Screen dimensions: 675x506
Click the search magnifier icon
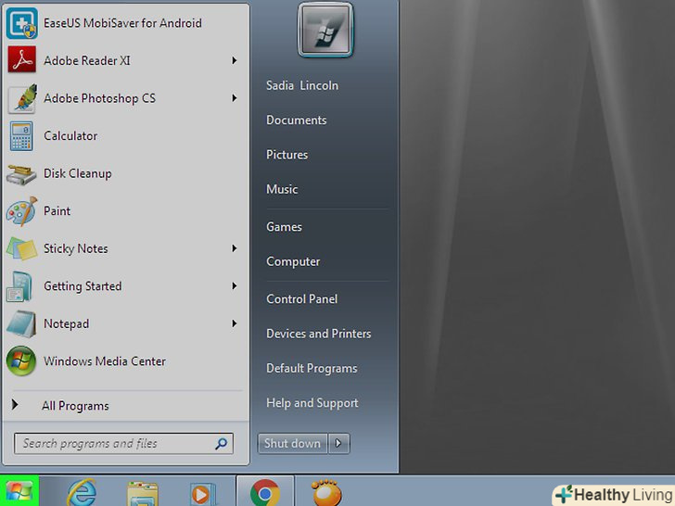tap(222, 444)
